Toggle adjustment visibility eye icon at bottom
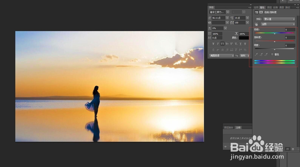The image size is (300, 167). [287, 149]
